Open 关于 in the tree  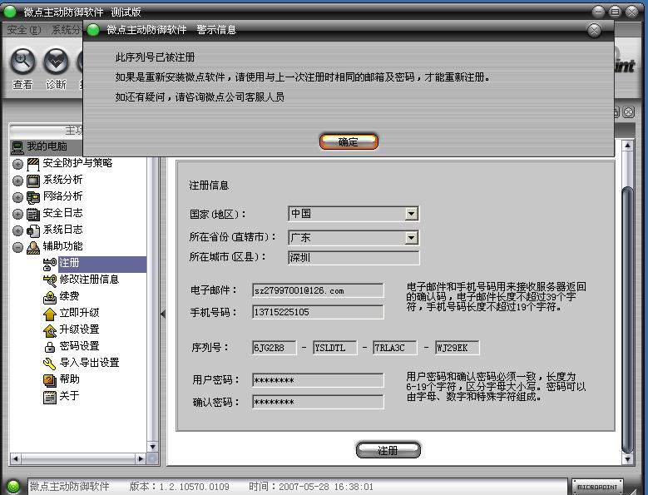(x=69, y=396)
